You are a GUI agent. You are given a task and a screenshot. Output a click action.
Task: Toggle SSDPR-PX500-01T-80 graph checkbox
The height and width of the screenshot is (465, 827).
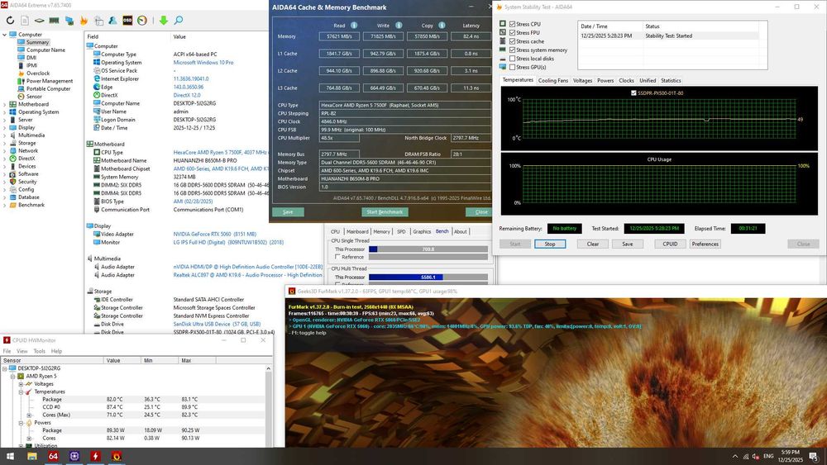click(633, 93)
